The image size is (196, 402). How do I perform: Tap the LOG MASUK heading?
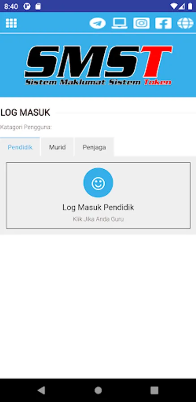(x=25, y=113)
